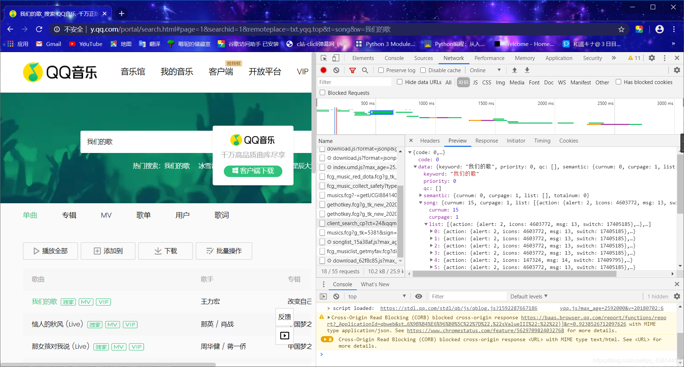684x367 pixels.
Task: Bookmark this page with star icon
Action: pyautogui.click(x=621, y=29)
